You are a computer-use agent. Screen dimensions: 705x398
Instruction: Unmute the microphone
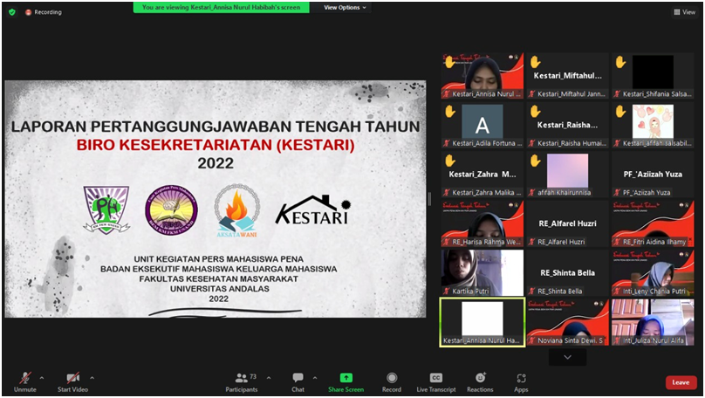(x=24, y=382)
